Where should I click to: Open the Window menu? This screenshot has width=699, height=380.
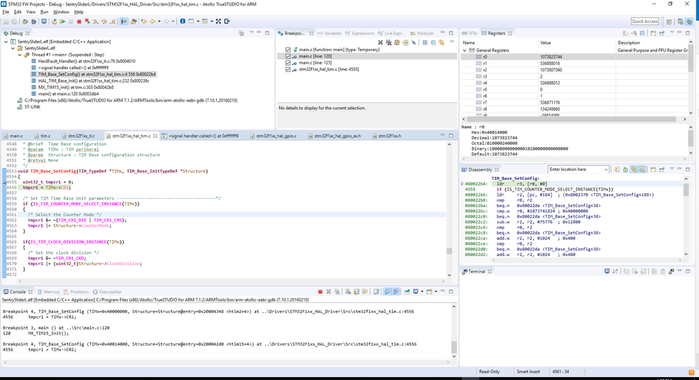(x=61, y=12)
